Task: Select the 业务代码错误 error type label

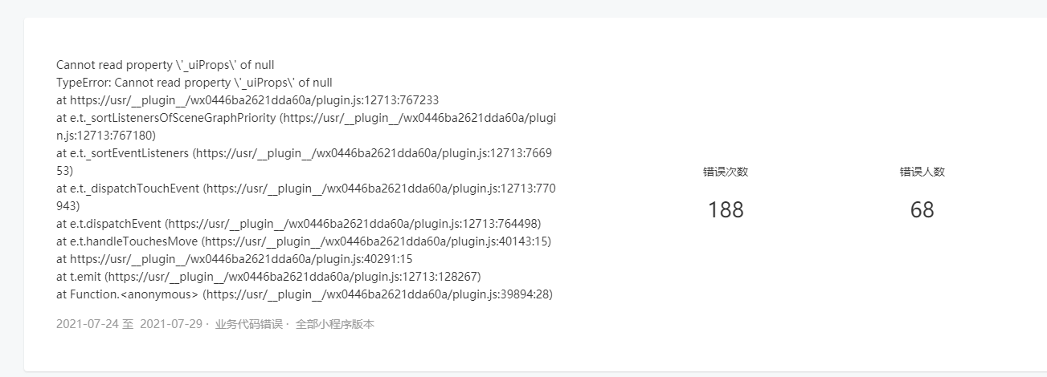Action: (249, 325)
